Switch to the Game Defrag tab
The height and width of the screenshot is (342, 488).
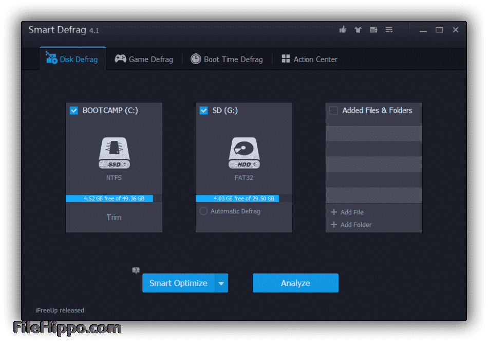(x=144, y=59)
